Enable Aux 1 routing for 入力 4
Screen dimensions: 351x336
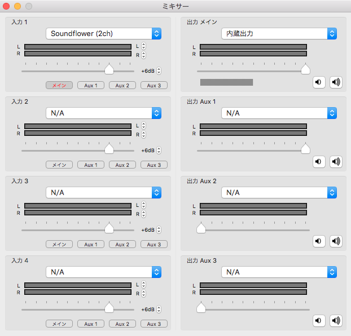pos(91,324)
